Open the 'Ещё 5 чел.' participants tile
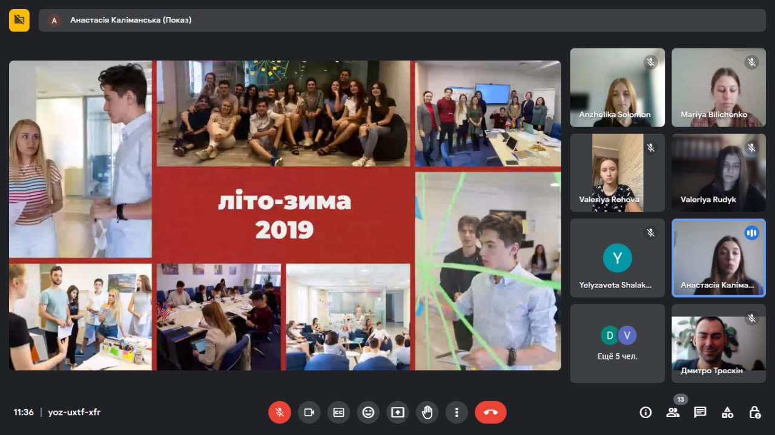Image resolution: width=775 pixels, height=435 pixels. 618,344
